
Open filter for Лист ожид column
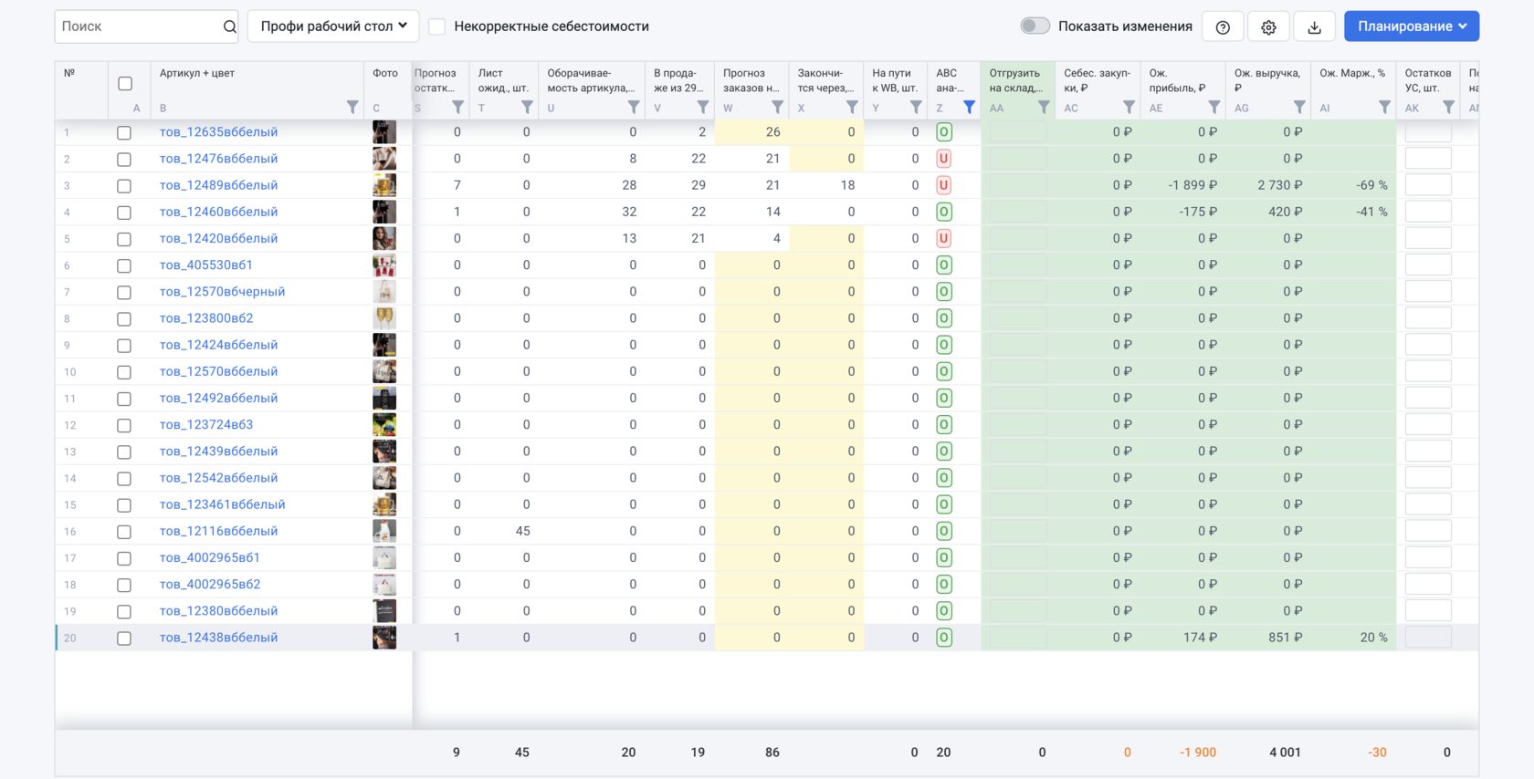click(527, 108)
